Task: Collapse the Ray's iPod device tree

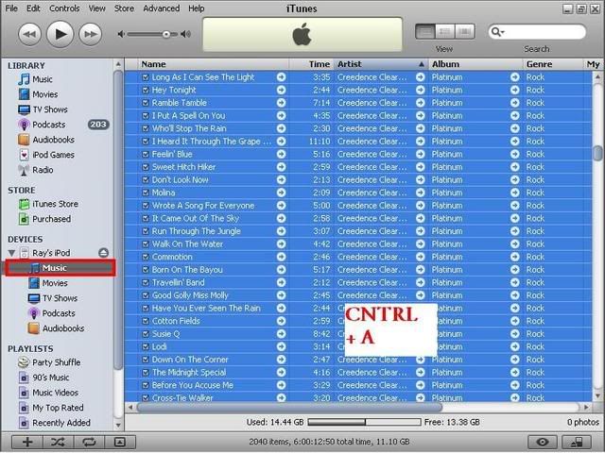Action: coord(11,253)
